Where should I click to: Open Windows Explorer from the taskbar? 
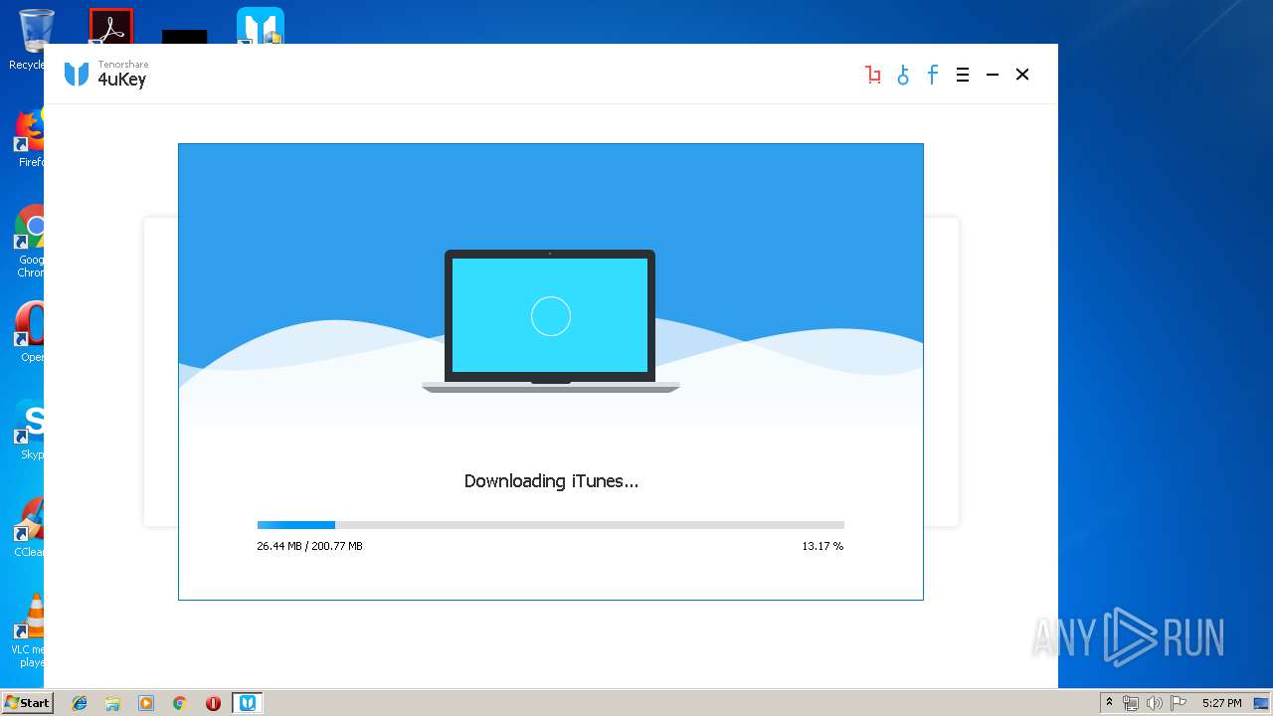pyautogui.click(x=112, y=703)
